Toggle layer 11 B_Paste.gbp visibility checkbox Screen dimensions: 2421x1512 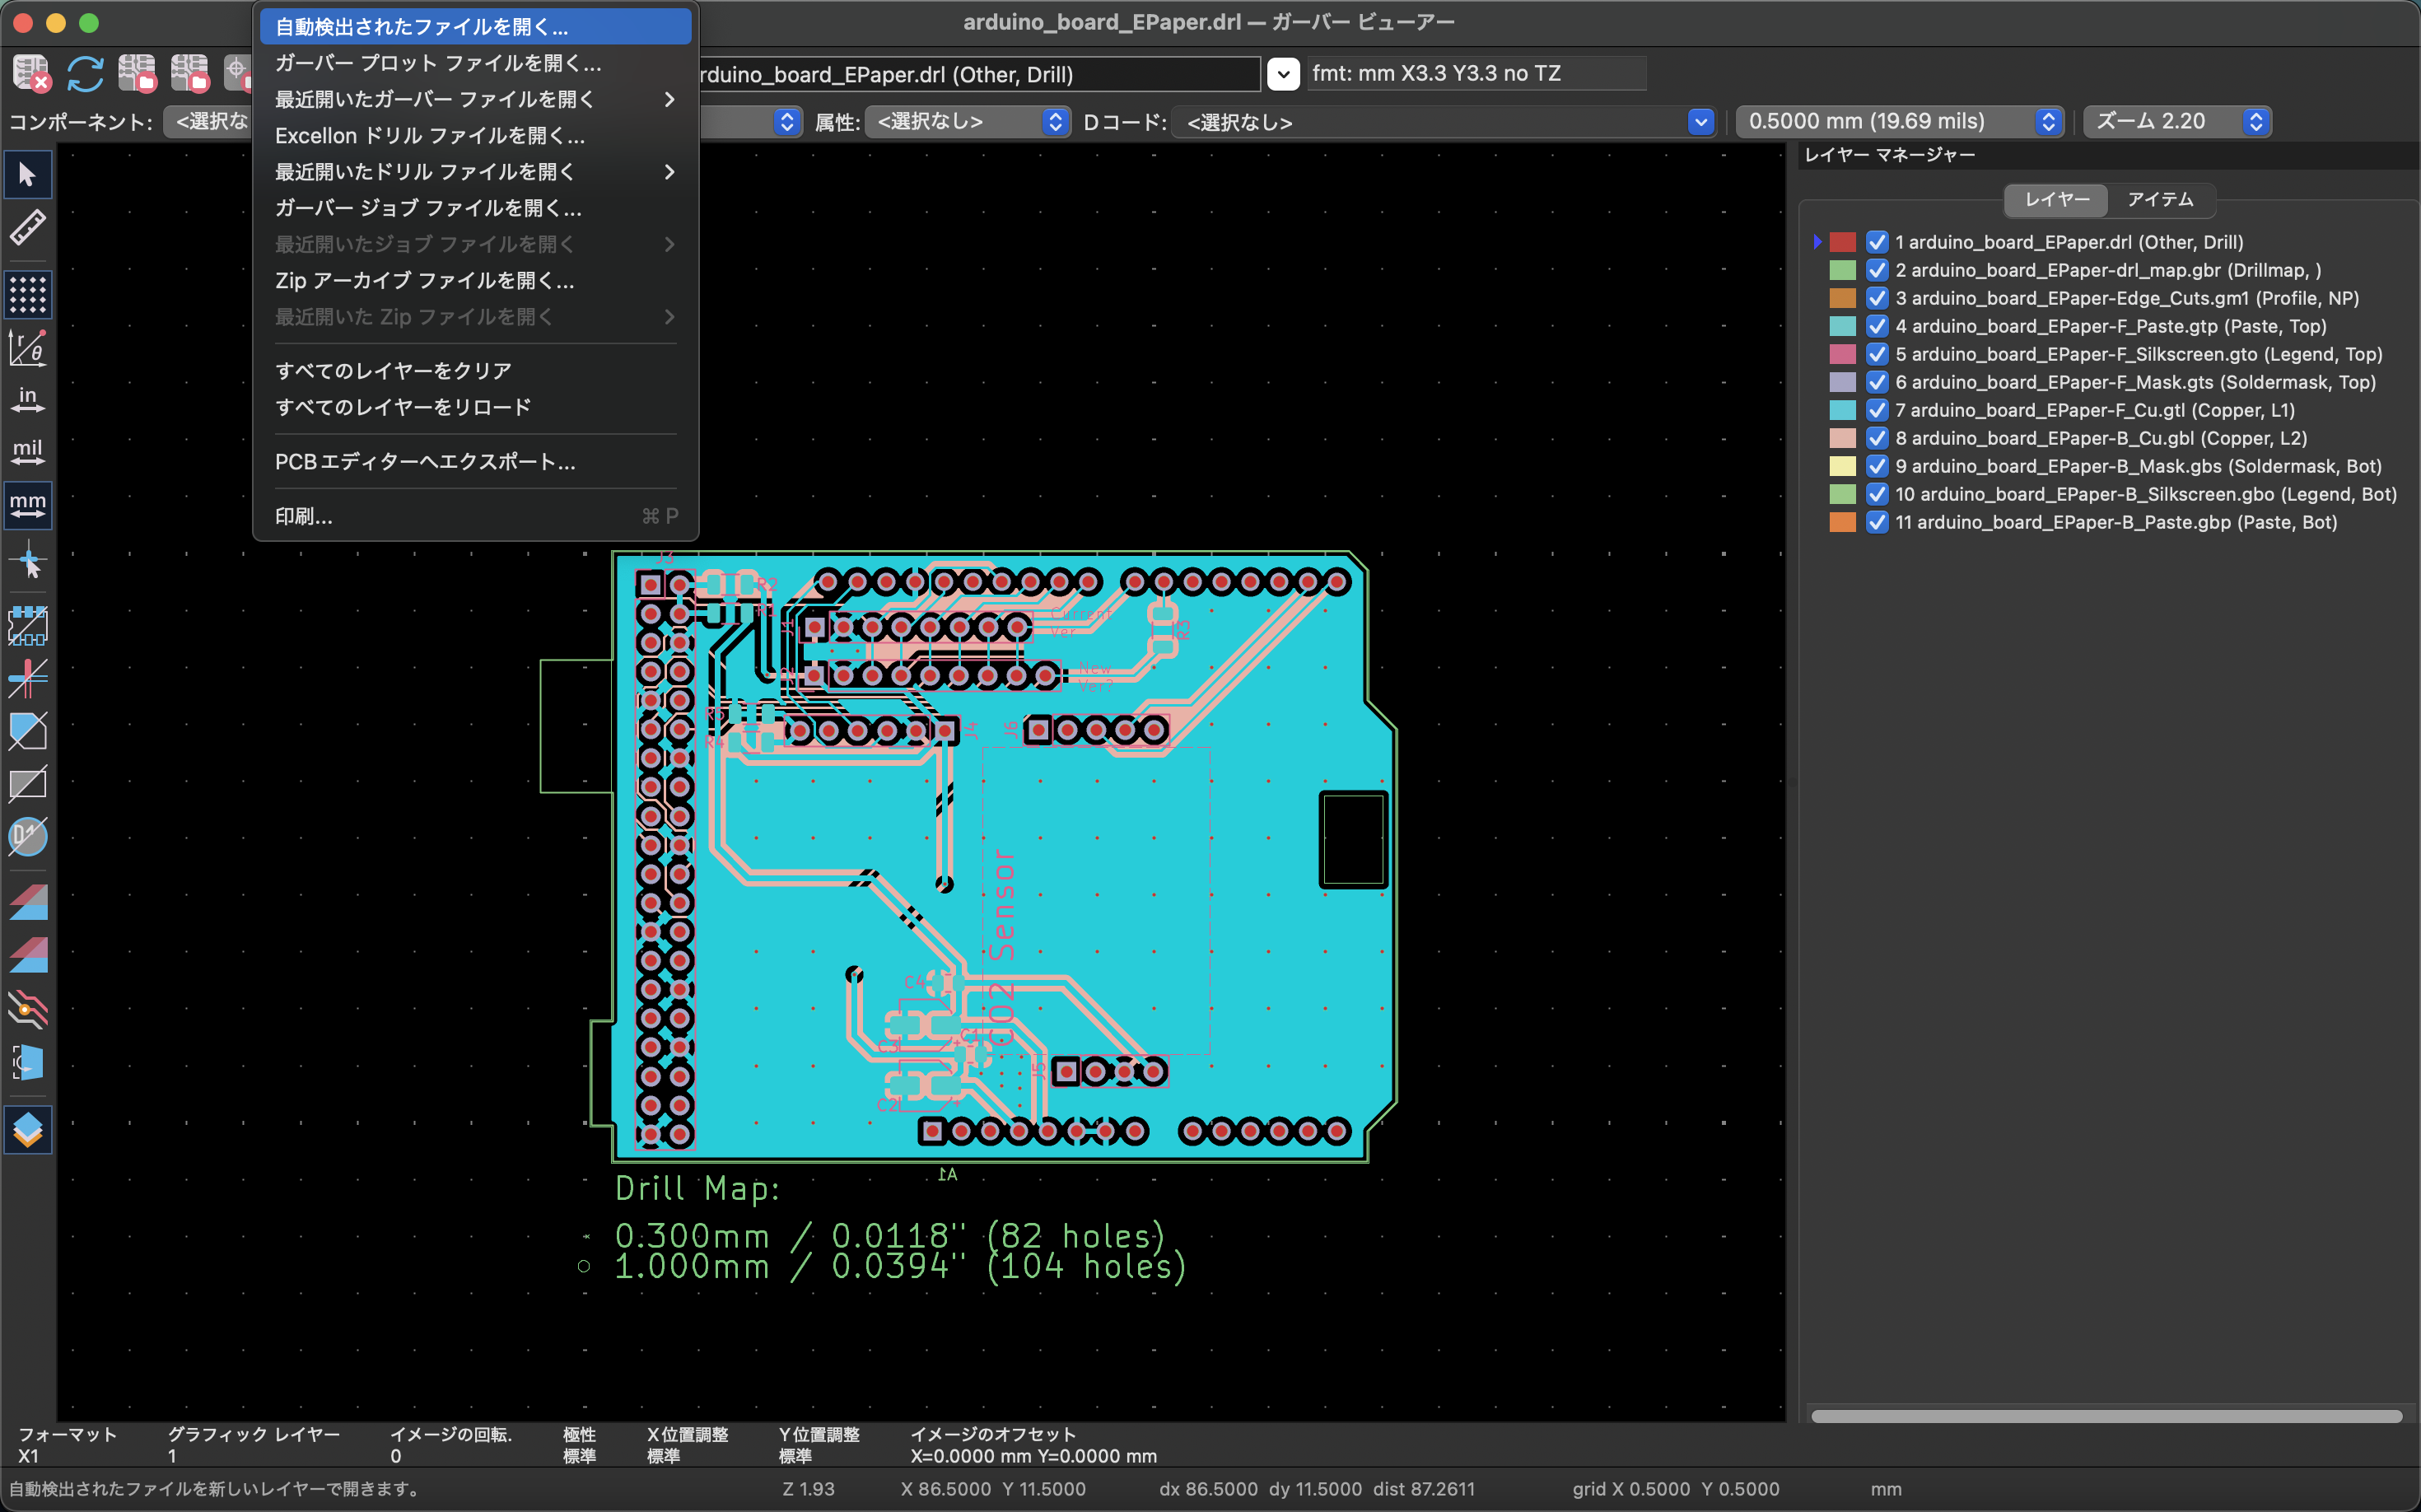click(x=1876, y=522)
